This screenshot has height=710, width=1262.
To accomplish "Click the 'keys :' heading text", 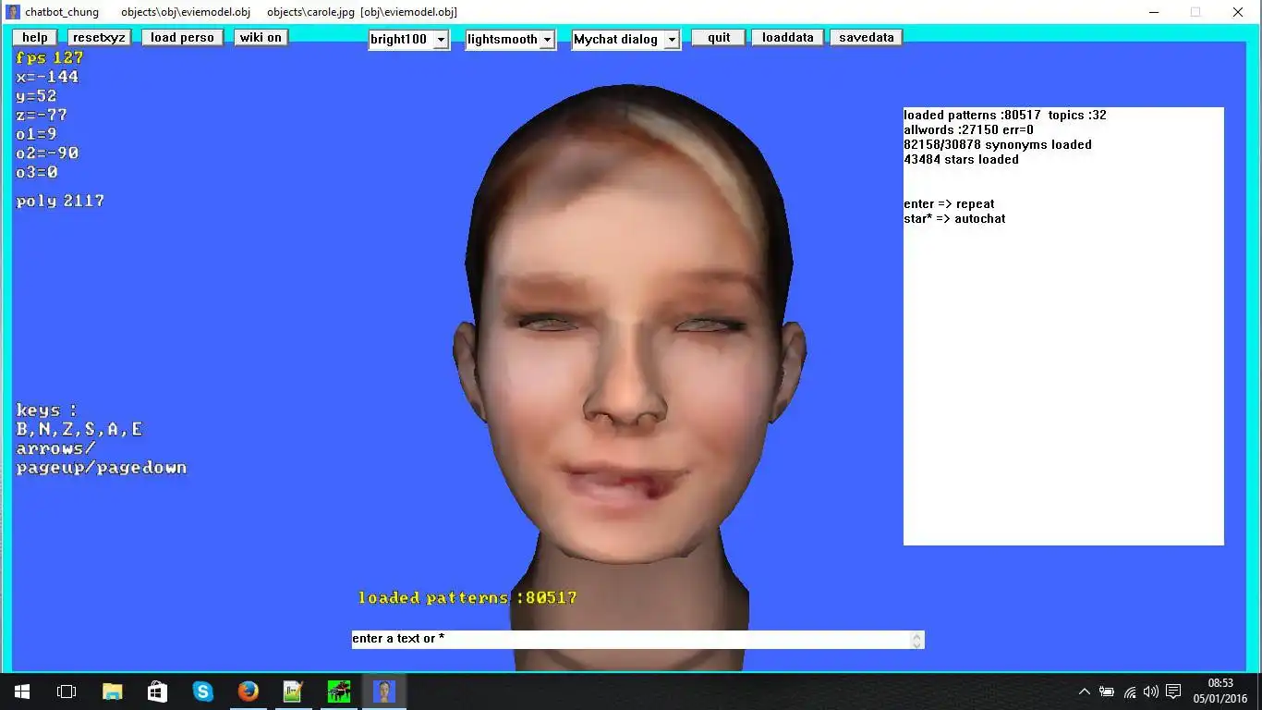I will (46, 410).
